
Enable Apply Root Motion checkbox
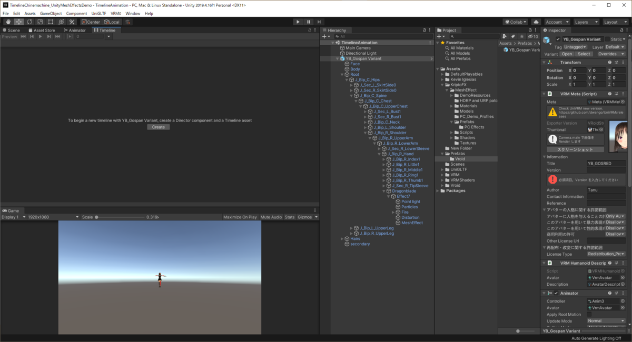click(x=589, y=315)
